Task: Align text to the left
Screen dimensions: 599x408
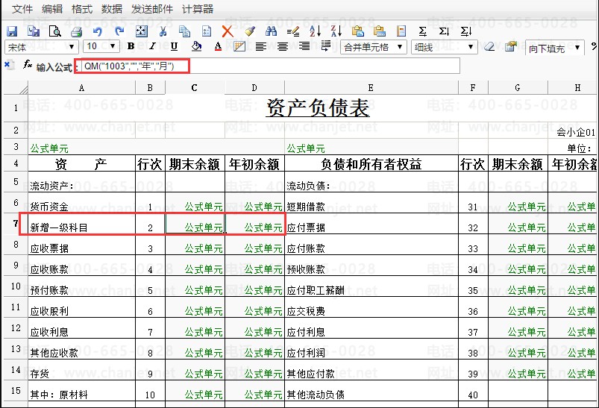Action: point(261,46)
